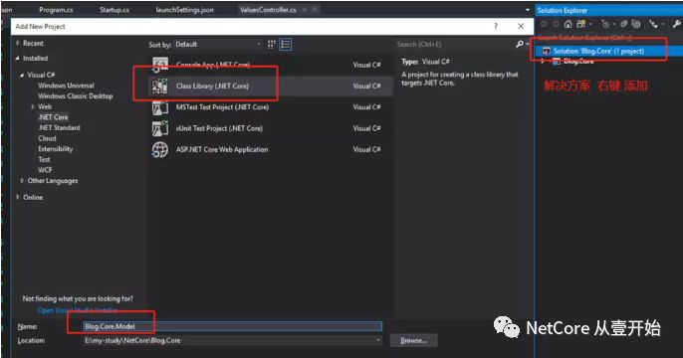The height and width of the screenshot is (358, 683).
Task: Expand the Recent section
Action: coord(18,43)
